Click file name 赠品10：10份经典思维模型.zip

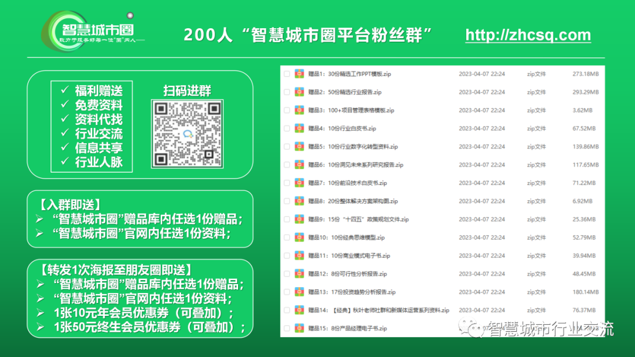click(x=346, y=238)
